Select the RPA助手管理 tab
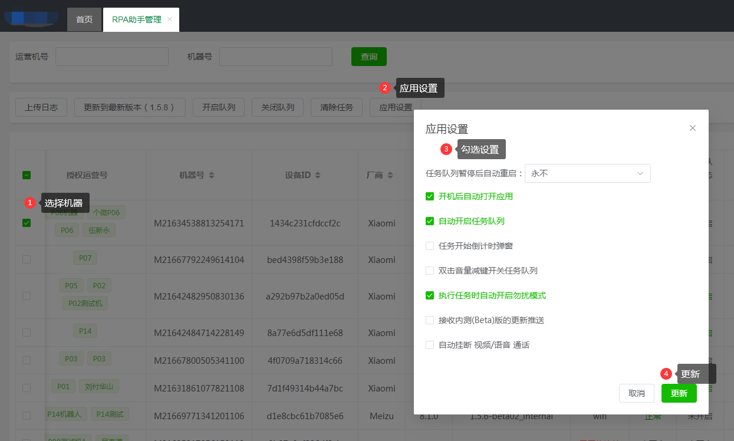The image size is (734, 441). click(136, 19)
